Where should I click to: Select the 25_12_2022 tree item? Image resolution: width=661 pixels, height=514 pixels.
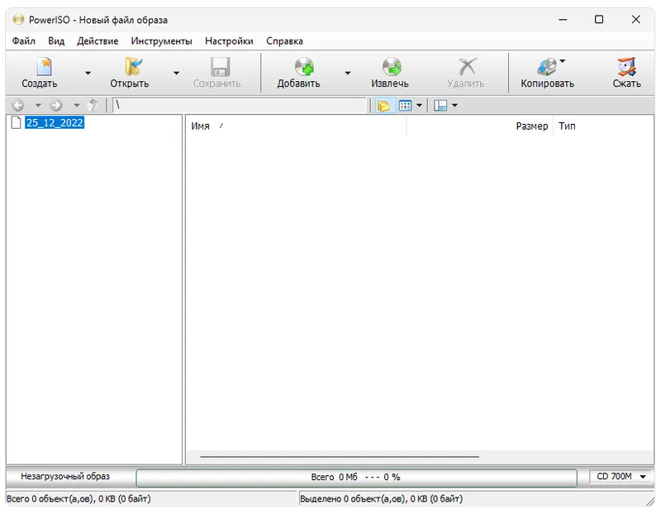point(55,122)
